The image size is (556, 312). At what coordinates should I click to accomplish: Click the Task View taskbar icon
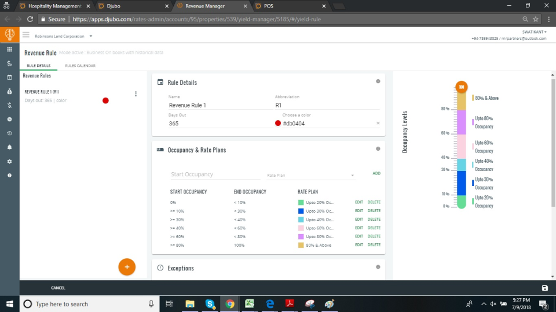[x=169, y=304]
